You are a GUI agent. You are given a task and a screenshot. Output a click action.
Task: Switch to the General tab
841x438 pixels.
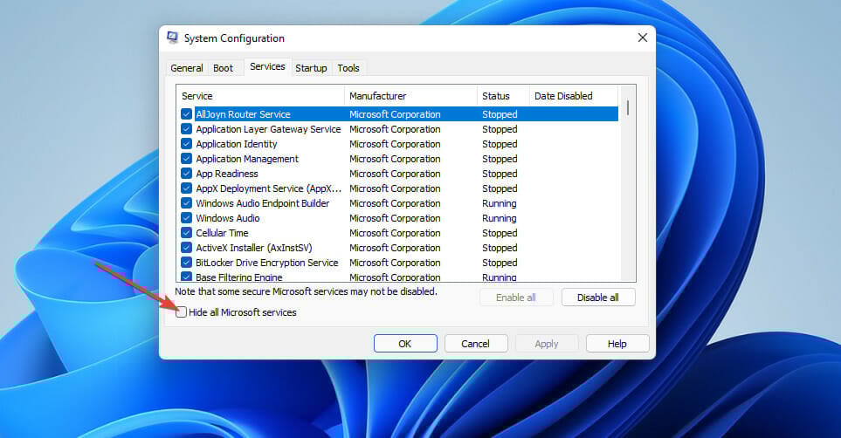tap(186, 68)
